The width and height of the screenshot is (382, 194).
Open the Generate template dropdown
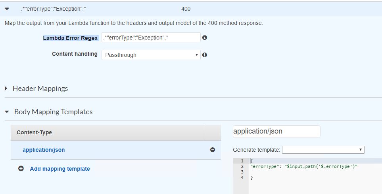pyautogui.click(x=323, y=150)
